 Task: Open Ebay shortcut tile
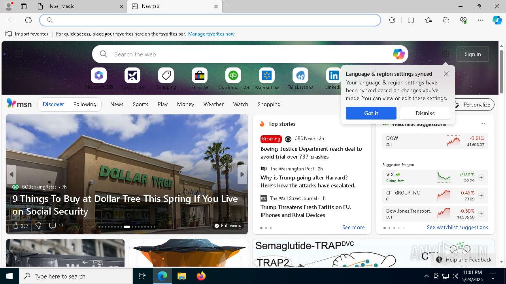(200, 79)
